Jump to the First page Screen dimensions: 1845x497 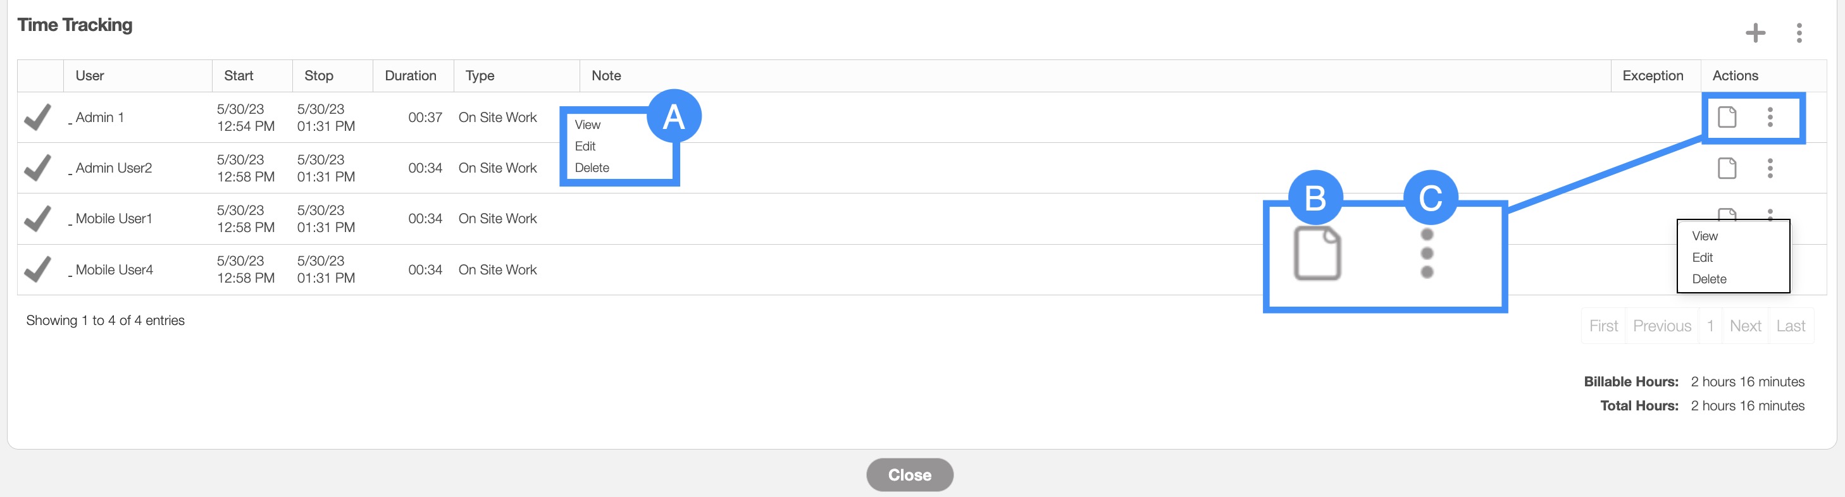[1603, 326]
